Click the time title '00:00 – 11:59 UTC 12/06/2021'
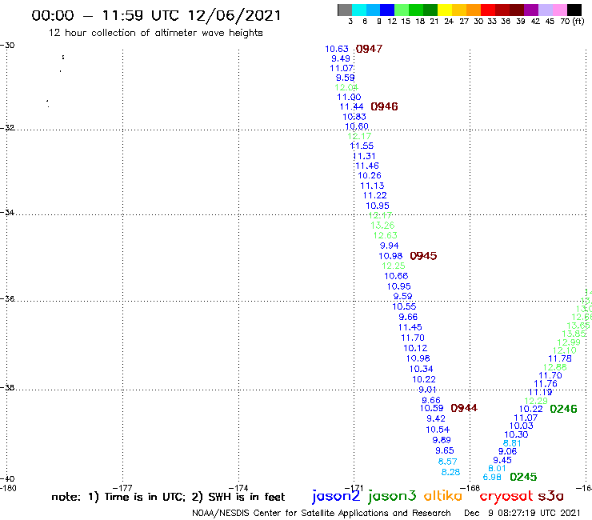This screenshot has width=592, height=520. (156, 15)
